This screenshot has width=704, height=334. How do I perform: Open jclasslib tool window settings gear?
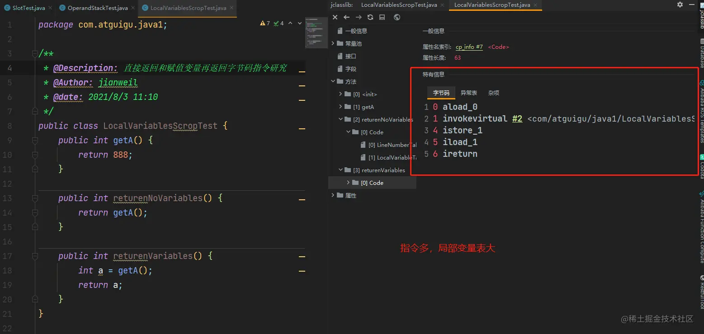pos(680,5)
